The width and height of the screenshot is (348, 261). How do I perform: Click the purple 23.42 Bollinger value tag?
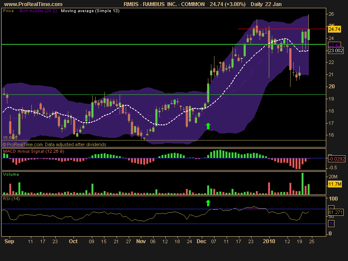click(x=335, y=45)
